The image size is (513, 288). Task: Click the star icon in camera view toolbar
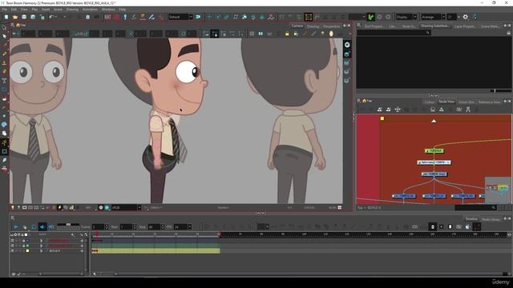pos(322,34)
